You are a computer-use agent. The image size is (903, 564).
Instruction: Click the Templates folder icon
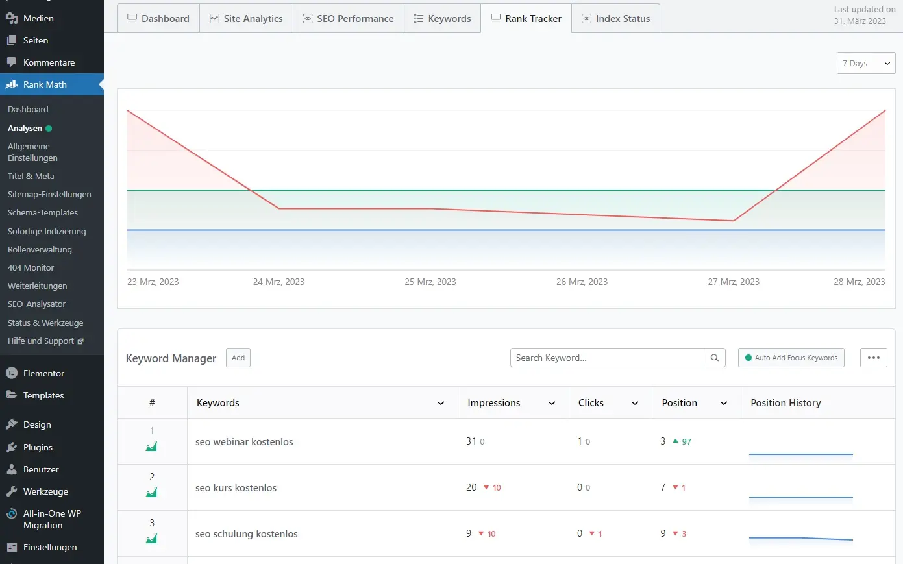point(12,395)
